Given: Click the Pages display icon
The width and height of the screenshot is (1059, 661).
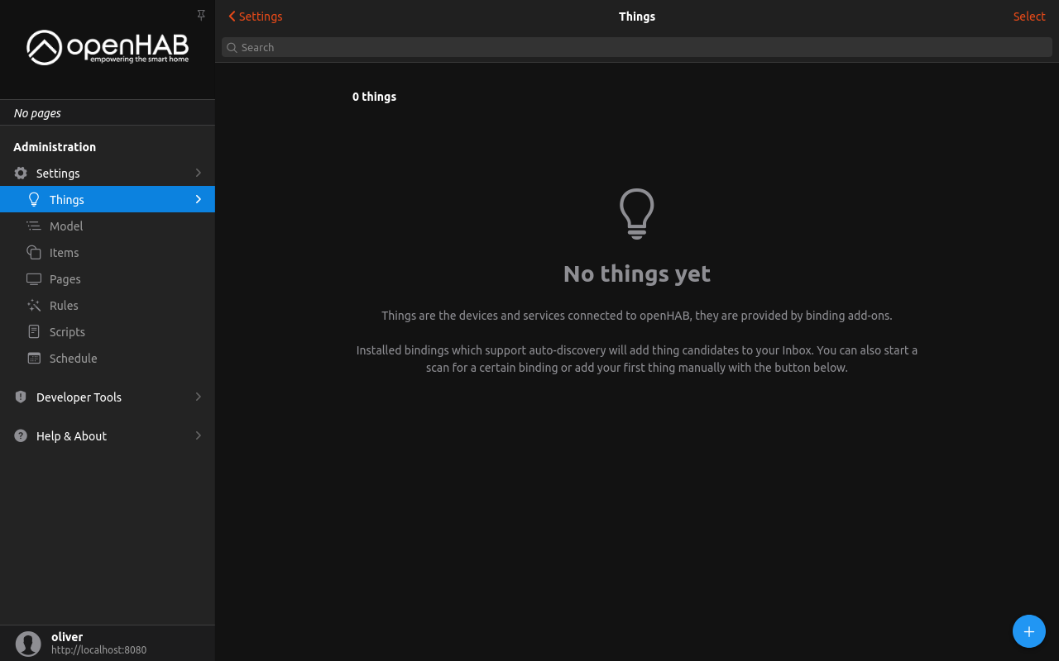Looking at the screenshot, I should [x=34, y=278].
